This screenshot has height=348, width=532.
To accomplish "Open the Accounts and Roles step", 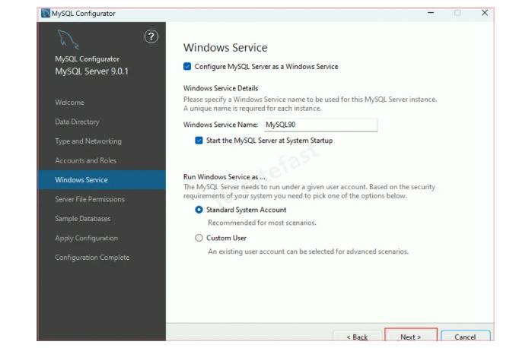I will click(86, 160).
